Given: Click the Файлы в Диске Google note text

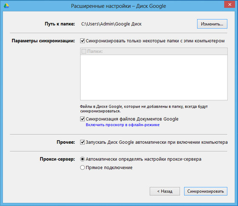Looking at the screenshot, I should point(144,109).
